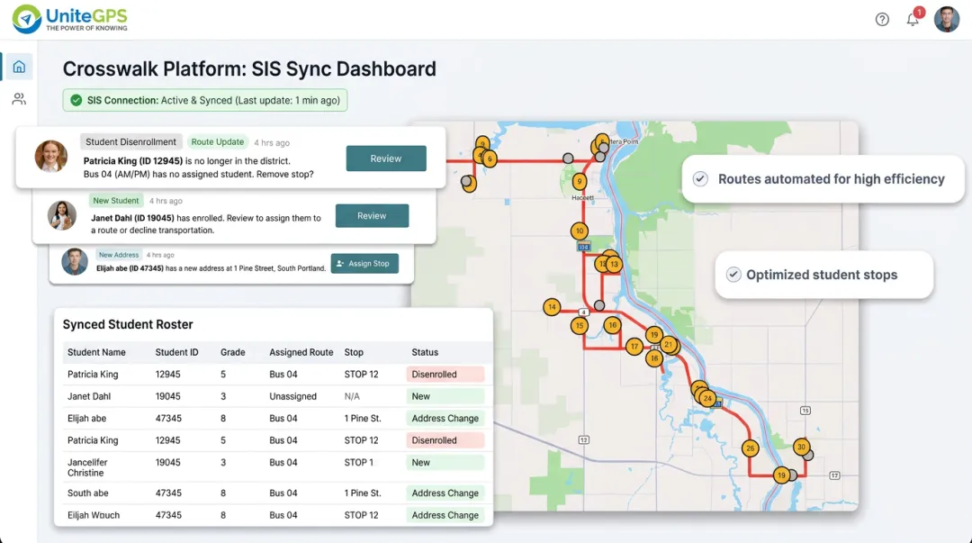Click Elijah abe's alert photo
This screenshot has height=543, width=972.
pyautogui.click(x=75, y=261)
